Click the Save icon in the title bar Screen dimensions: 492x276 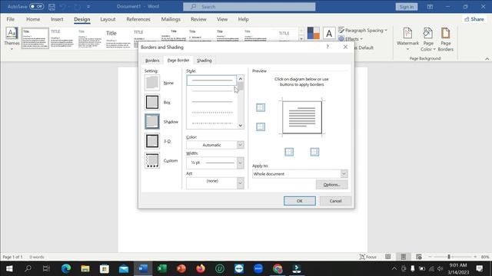click(x=52, y=7)
